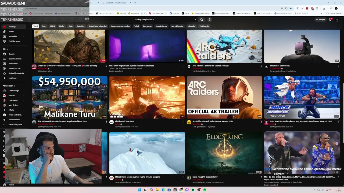
Task: Open Ana Sayfa home icon in sidebar
Action: pyautogui.click(x=4, y=27)
